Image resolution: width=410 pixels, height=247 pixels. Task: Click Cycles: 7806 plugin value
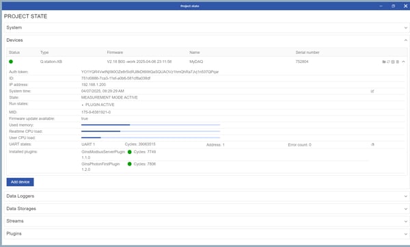145,164
